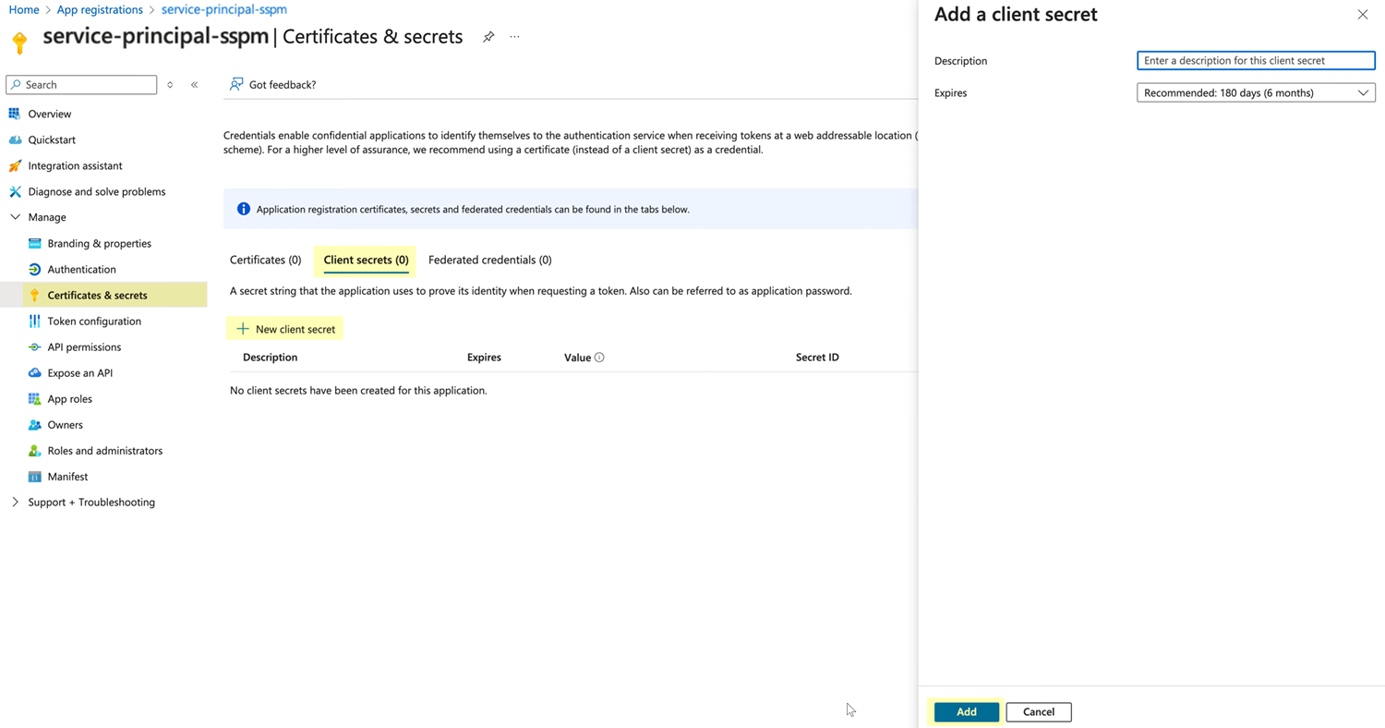Click the Integration assistant rocket icon

(15, 165)
